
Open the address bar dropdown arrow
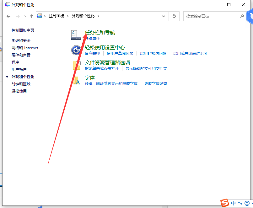coord(163,16)
